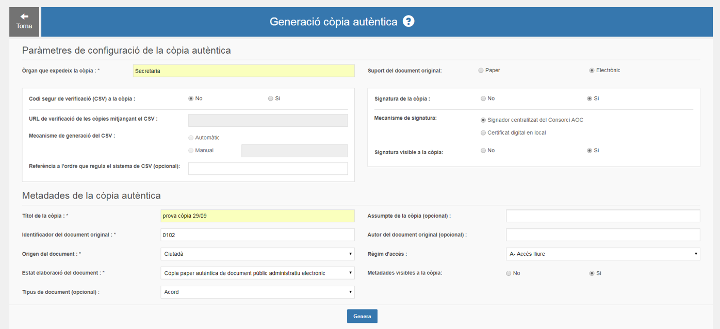
Task: Set Signatura visible a la còpia to No
Action: 483,151
